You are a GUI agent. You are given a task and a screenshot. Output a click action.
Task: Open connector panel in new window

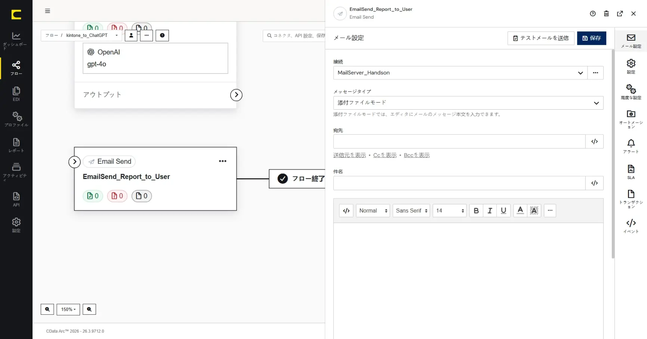click(620, 13)
